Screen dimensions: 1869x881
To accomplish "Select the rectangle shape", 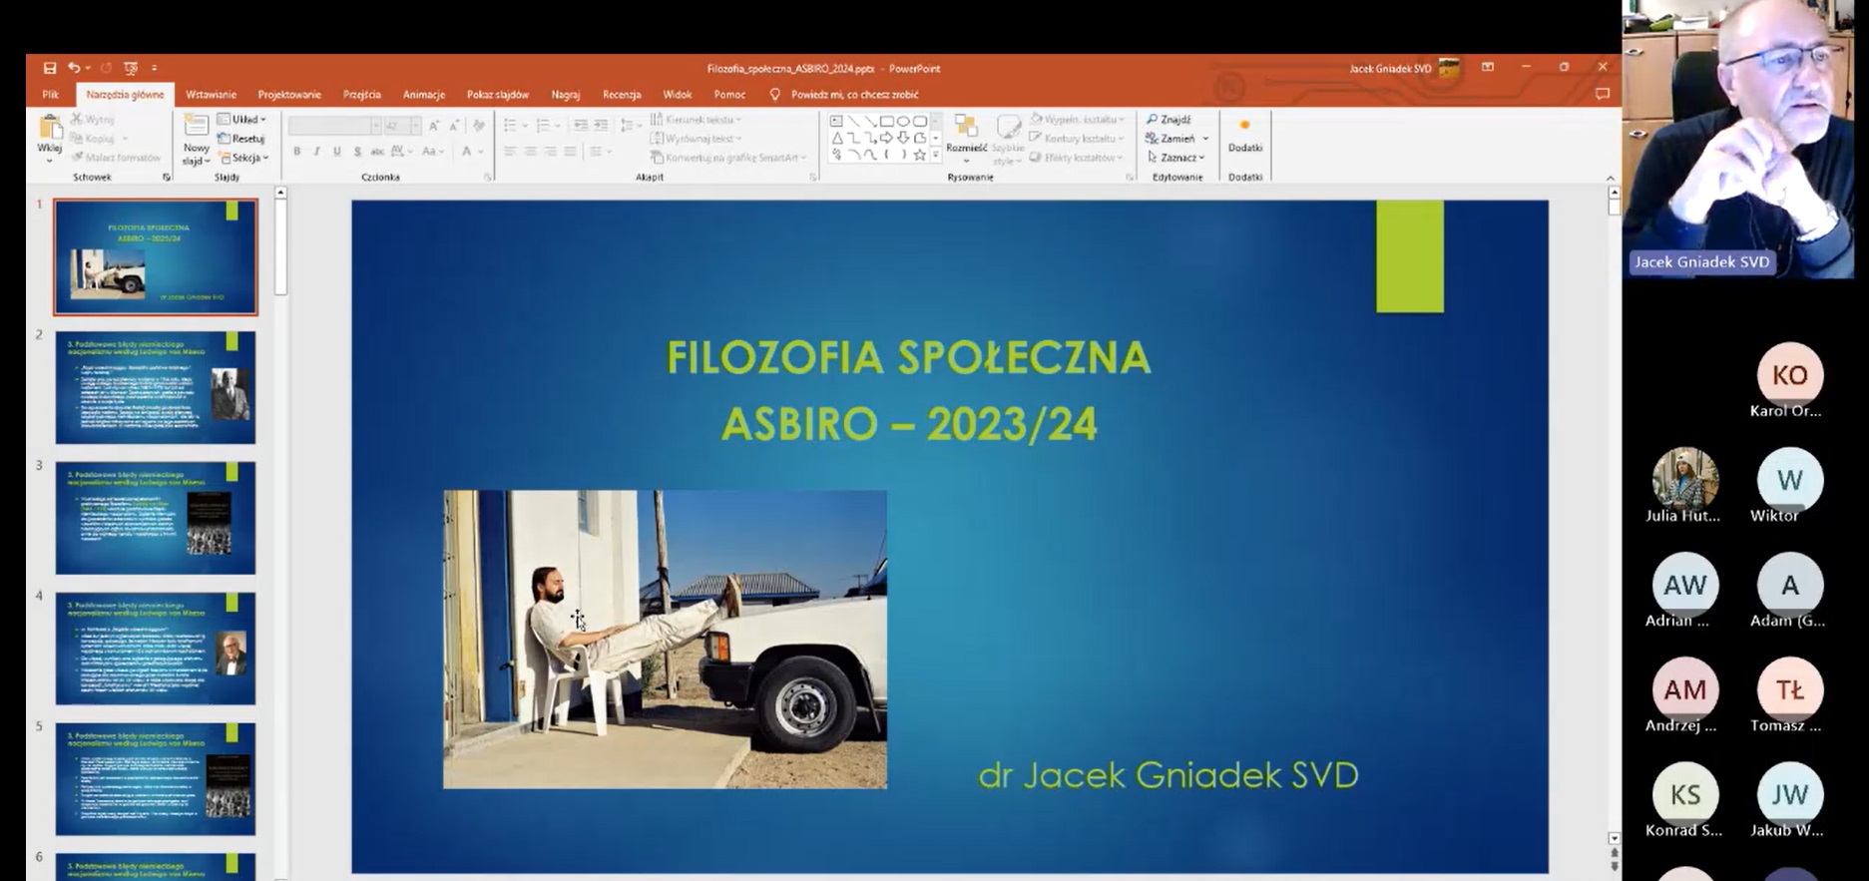I will click(x=886, y=122).
